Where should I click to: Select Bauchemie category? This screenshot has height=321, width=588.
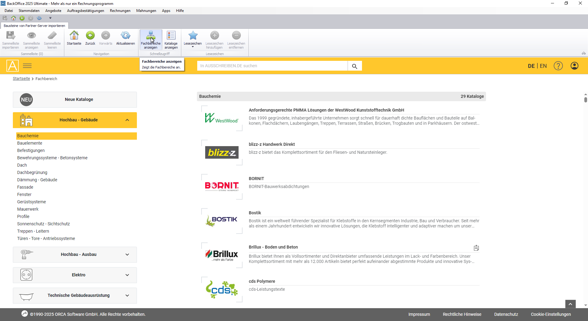point(76,136)
